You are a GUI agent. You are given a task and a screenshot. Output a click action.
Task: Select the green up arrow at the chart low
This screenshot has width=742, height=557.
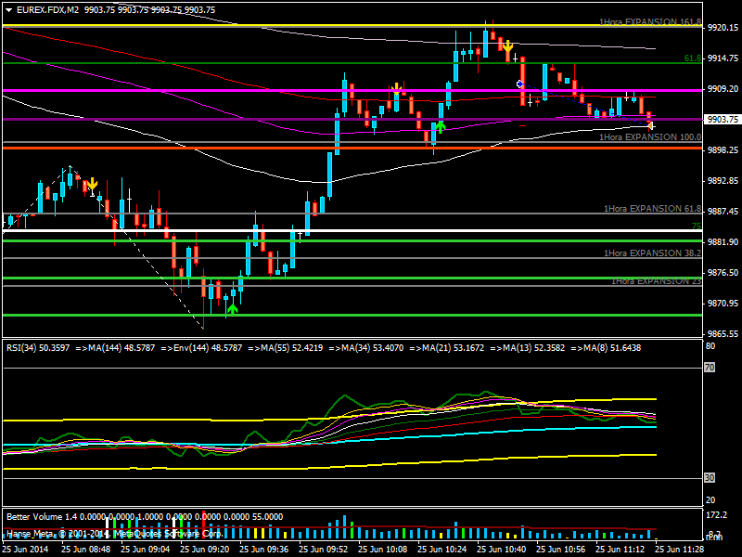pyautogui.click(x=232, y=307)
